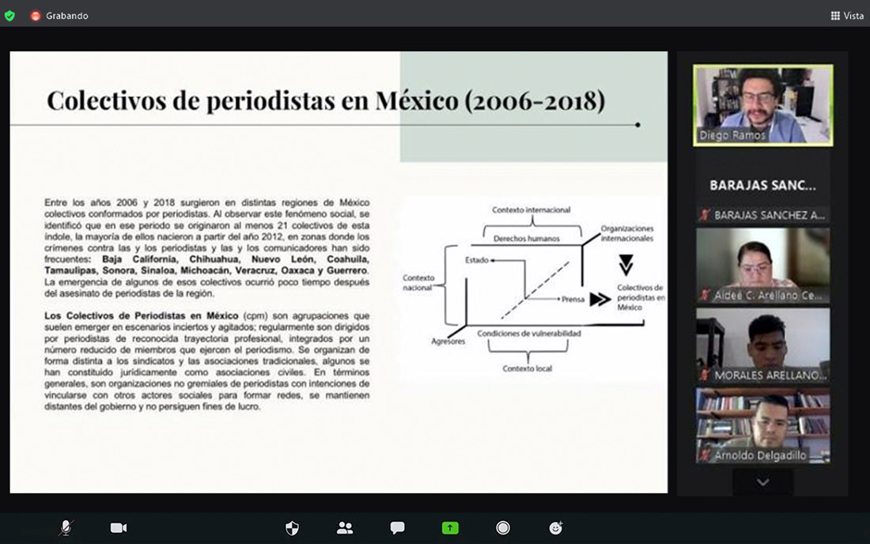
Task: Click the "Contexto nacional" diagram label
Action: pyautogui.click(x=418, y=283)
